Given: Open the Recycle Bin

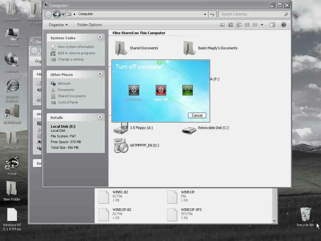Looking at the screenshot, I should (305, 217).
